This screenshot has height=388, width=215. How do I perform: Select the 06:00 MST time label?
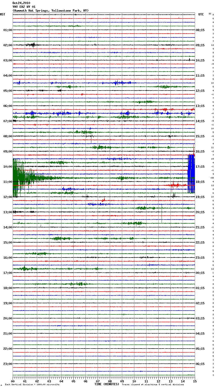[x=8, y=106]
